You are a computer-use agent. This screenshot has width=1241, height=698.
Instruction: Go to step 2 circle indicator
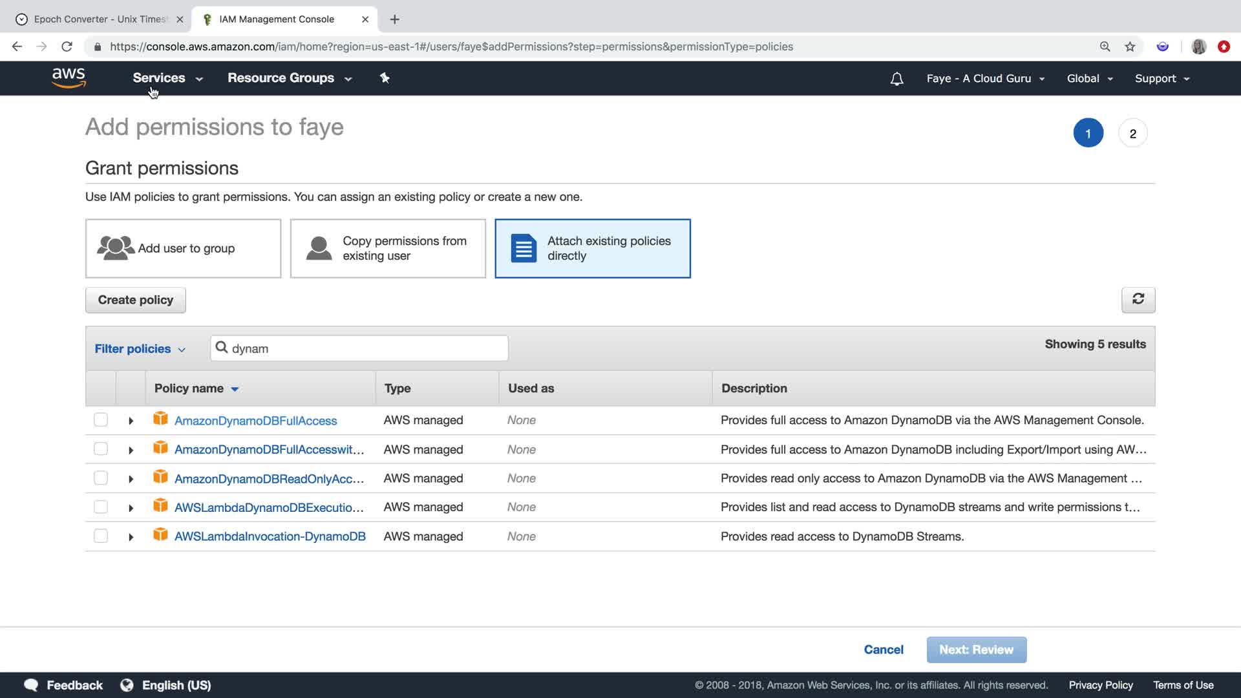(1132, 134)
